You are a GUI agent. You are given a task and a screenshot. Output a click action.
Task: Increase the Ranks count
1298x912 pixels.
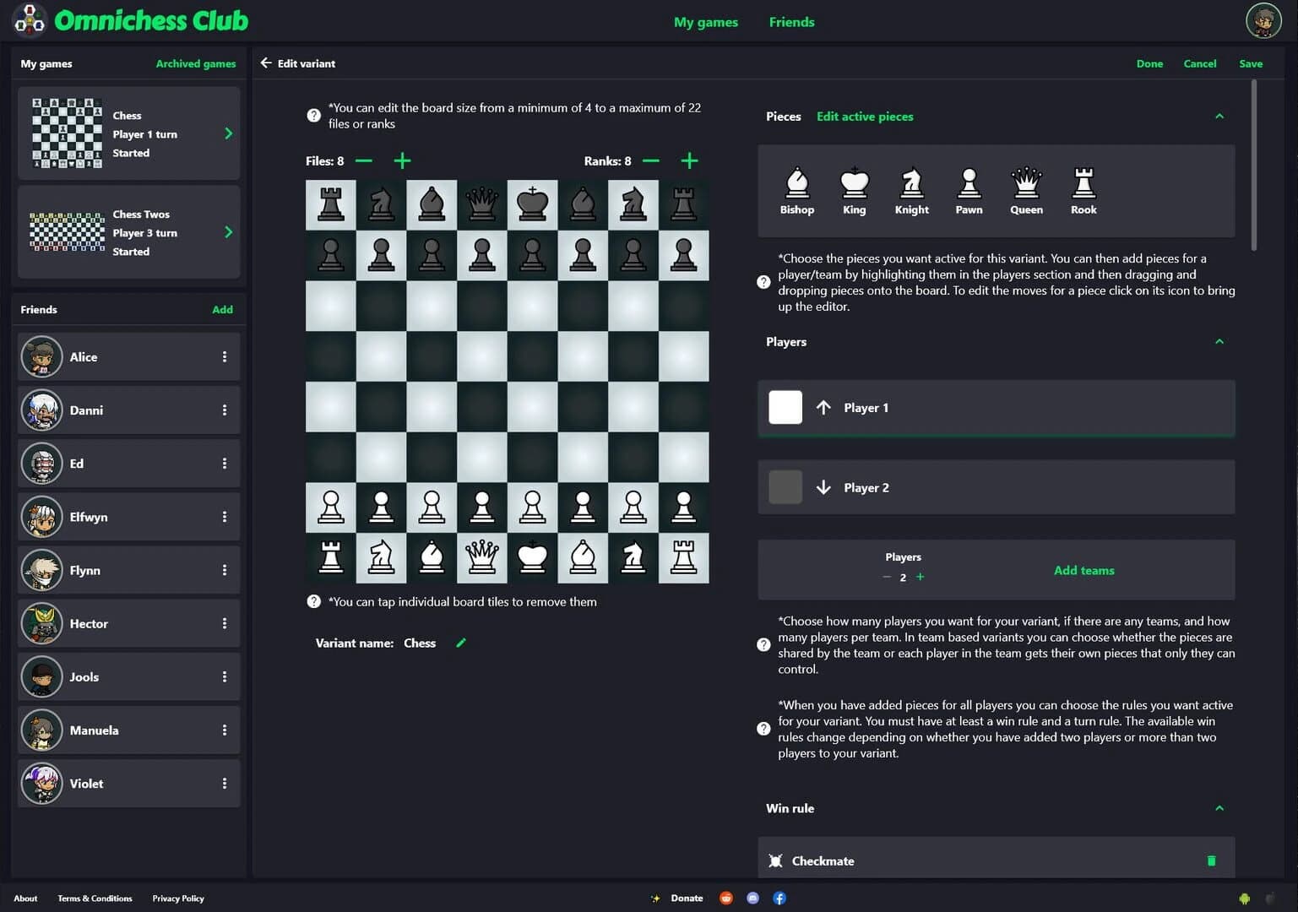pyautogui.click(x=690, y=160)
